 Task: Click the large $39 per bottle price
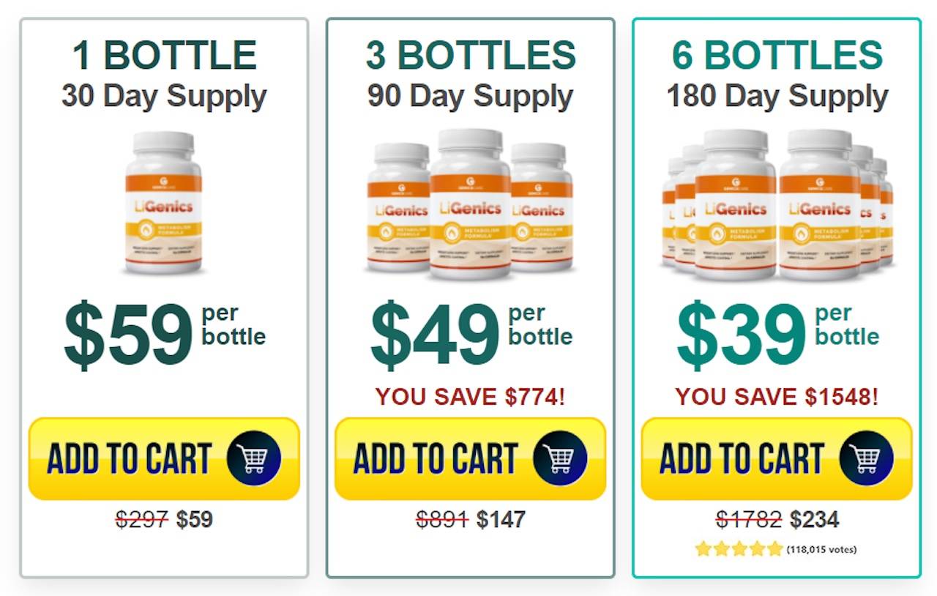741,336
